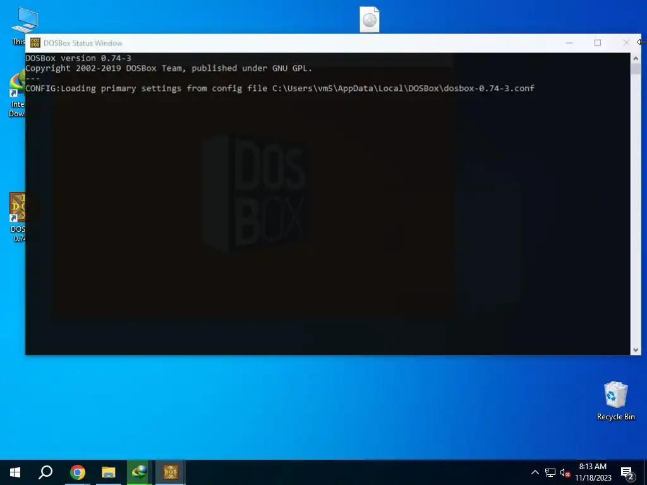Select the blank file icon on the desktop

tap(369, 20)
